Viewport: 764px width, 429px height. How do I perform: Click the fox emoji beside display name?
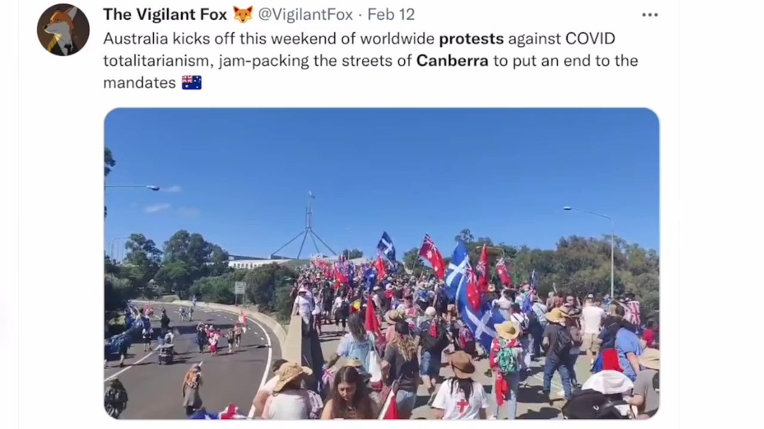tap(243, 14)
